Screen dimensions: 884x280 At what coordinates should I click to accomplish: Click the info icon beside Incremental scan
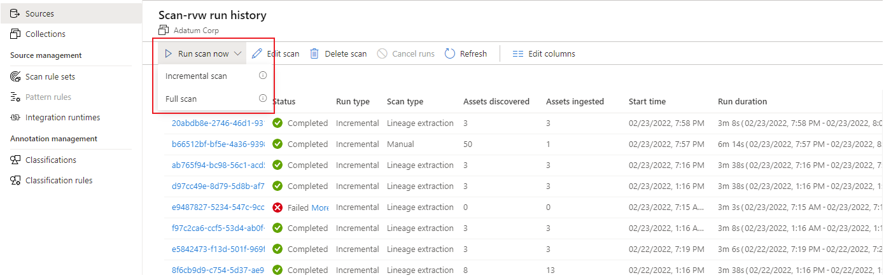pyautogui.click(x=262, y=76)
